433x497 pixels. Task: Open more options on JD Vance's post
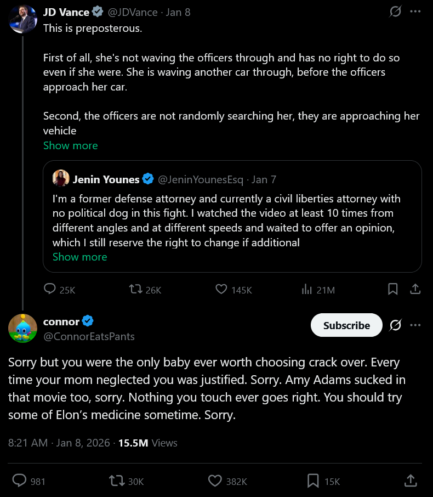415,12
